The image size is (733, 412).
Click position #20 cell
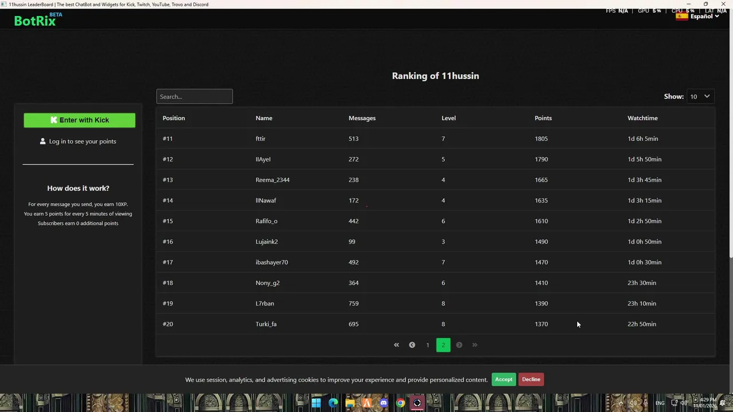[168, 324]
